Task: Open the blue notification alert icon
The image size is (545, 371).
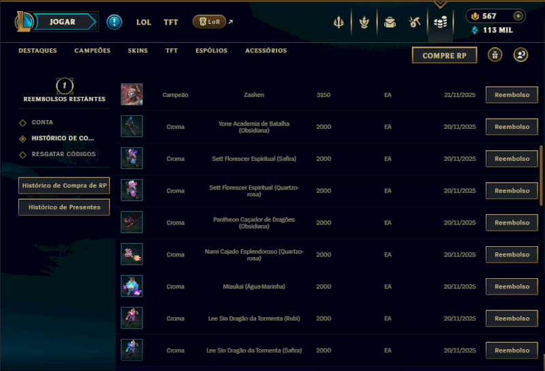Action: (x=114, y=22)
